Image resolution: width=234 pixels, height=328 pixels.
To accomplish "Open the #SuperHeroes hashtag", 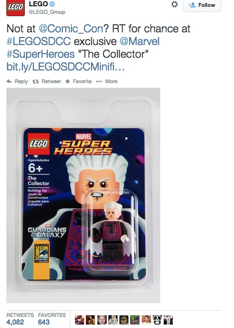I will click(x=40, y=54).
